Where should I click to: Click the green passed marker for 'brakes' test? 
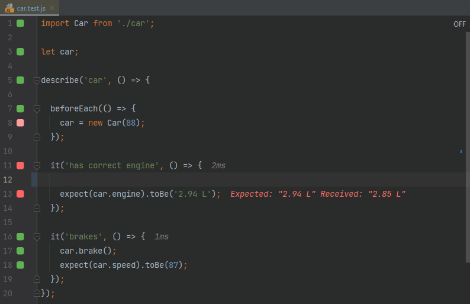coord(20,236)
